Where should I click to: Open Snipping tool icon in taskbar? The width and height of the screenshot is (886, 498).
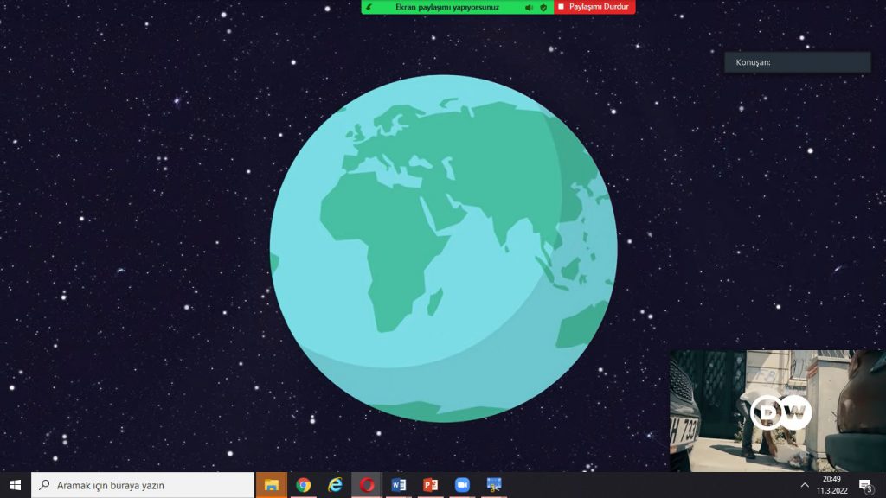[x=494, y=485]
